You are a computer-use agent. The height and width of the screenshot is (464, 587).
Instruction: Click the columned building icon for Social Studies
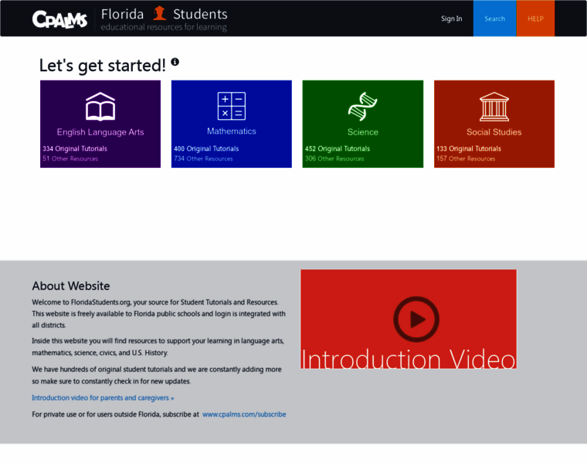494,107
